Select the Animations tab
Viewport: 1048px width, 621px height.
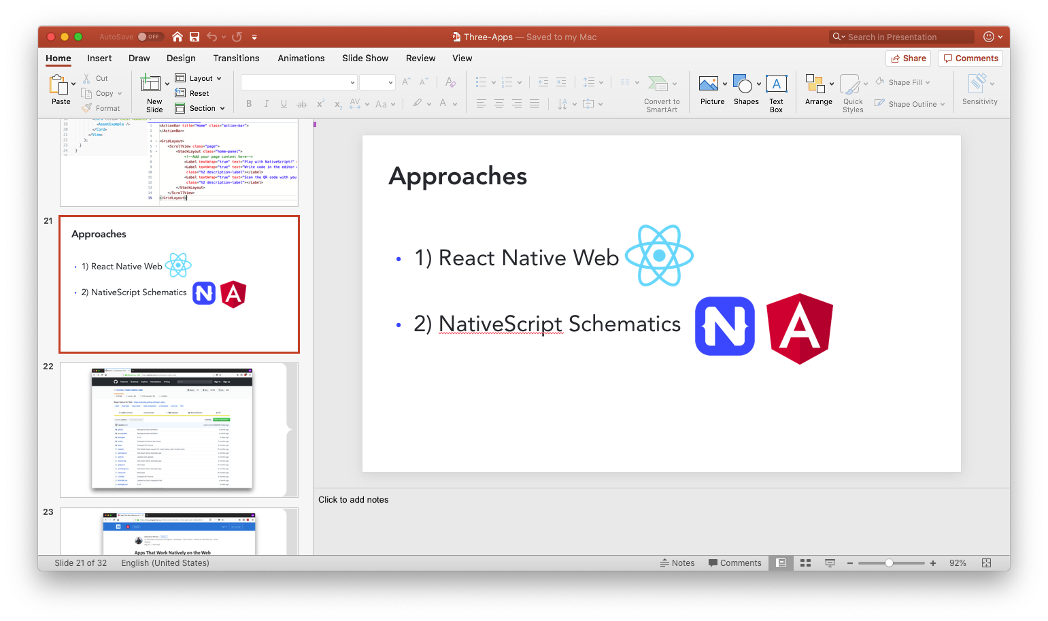coord(301,58)
